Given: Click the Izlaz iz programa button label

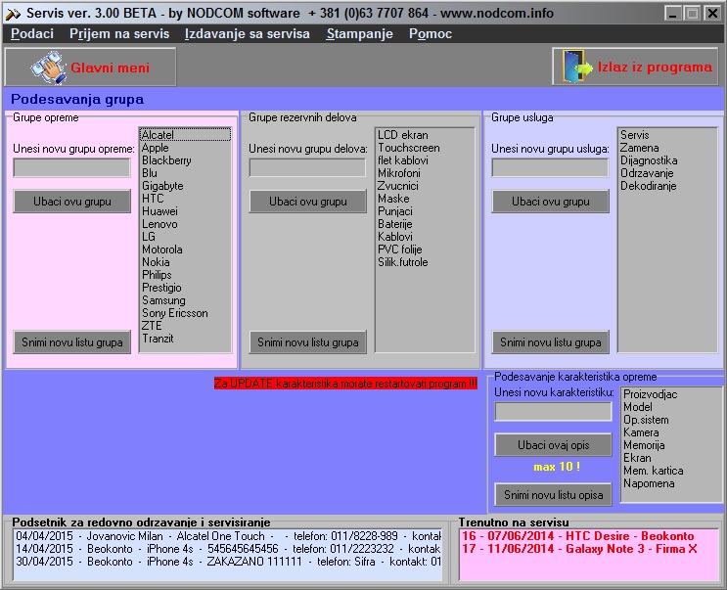Looking at the screenshot, I should click(x=655, y=67).
